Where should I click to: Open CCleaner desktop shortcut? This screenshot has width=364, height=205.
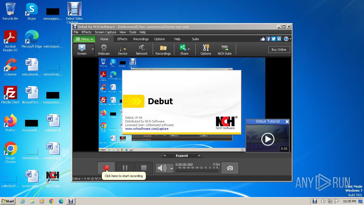10,67
